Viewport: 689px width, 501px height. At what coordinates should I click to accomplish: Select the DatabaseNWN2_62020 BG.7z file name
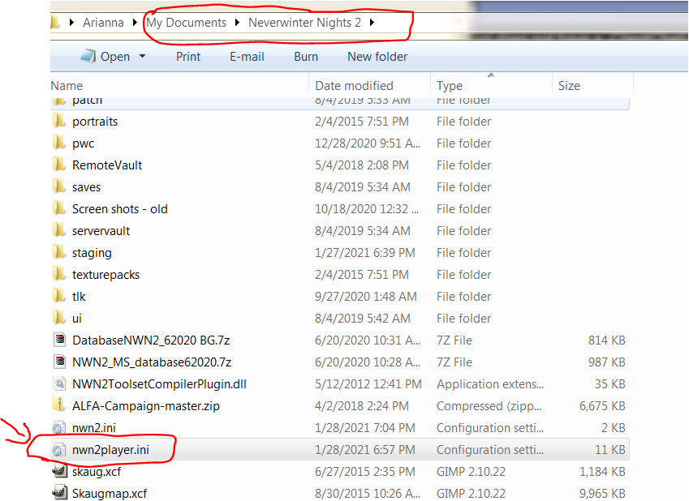click(151, 340)
